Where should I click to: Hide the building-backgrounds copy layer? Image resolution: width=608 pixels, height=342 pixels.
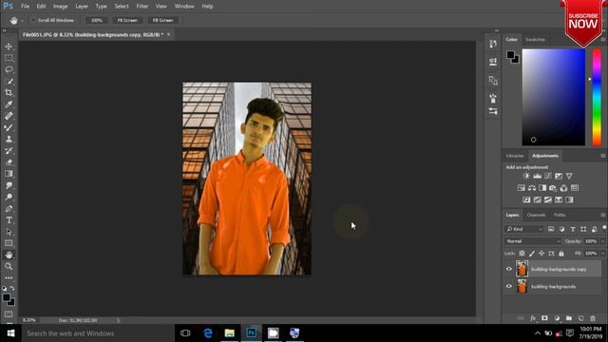(509, 269)
